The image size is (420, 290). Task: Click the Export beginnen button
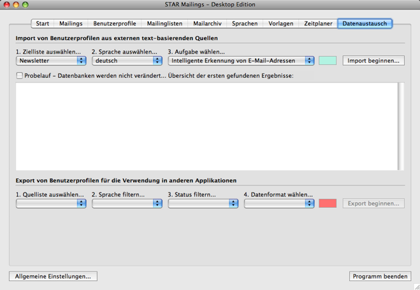[373, 203]
